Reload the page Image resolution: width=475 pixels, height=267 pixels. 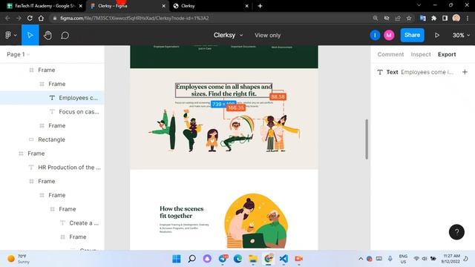[30, 18]
